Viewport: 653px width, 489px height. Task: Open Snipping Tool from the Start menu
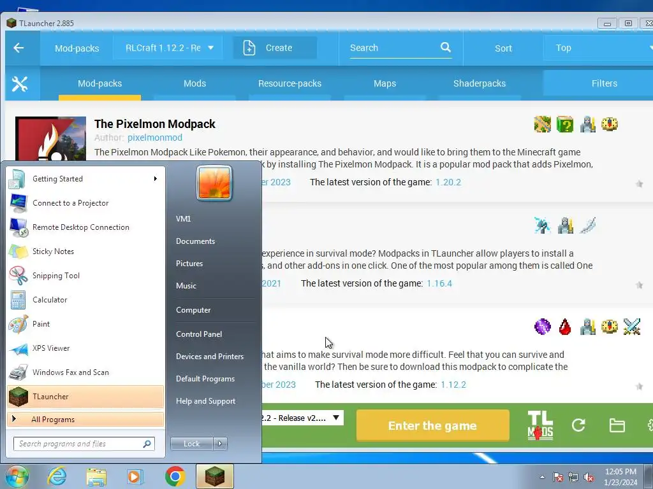[x=85, y=276]
